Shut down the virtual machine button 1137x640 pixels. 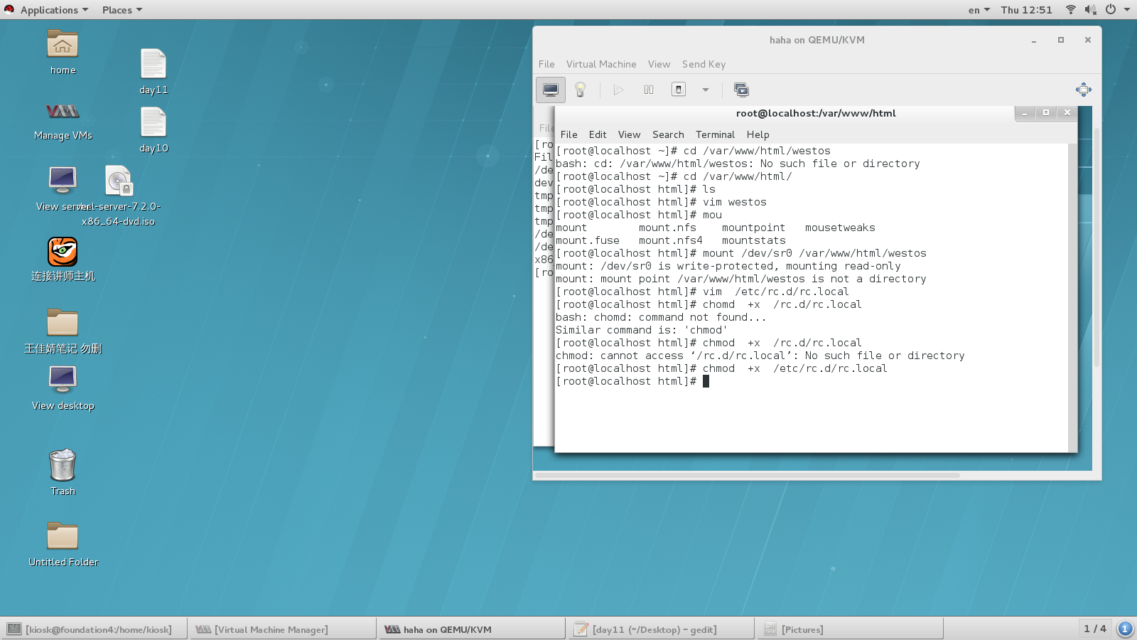[679, 90]
